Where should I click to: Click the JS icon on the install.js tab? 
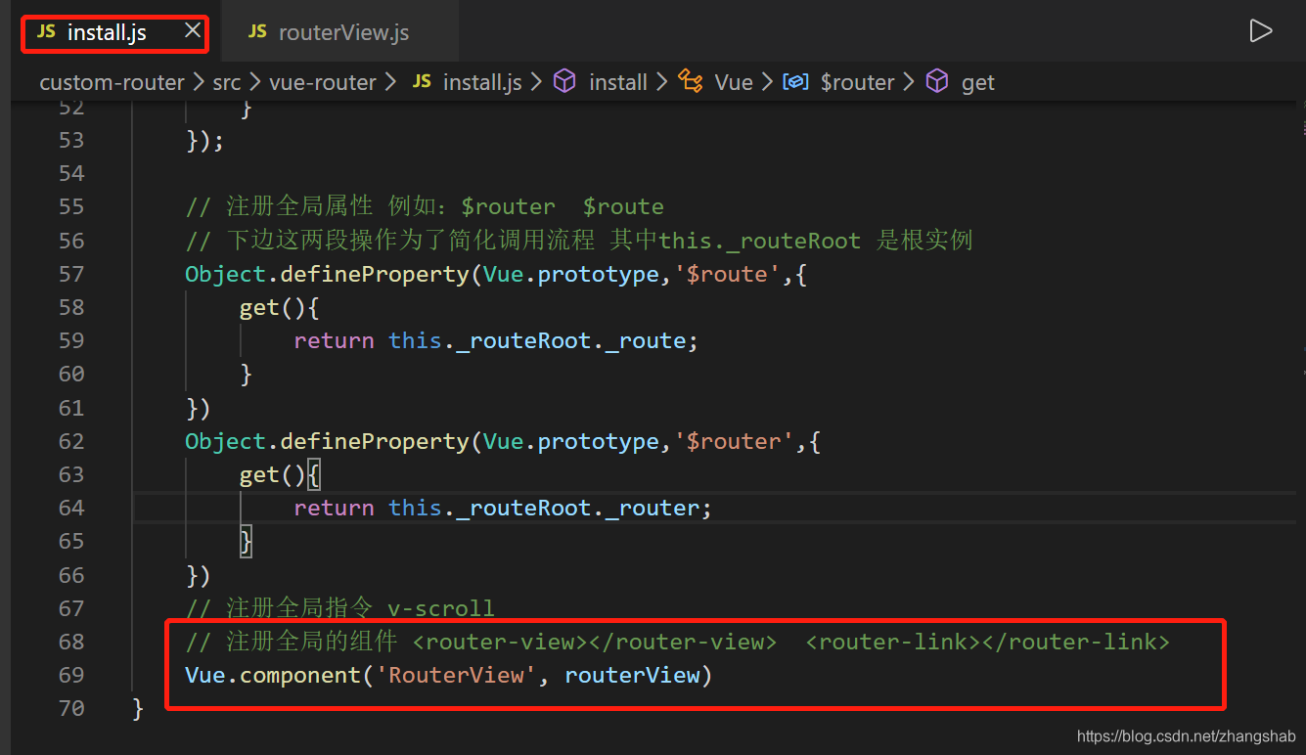(x=46, y=31)
